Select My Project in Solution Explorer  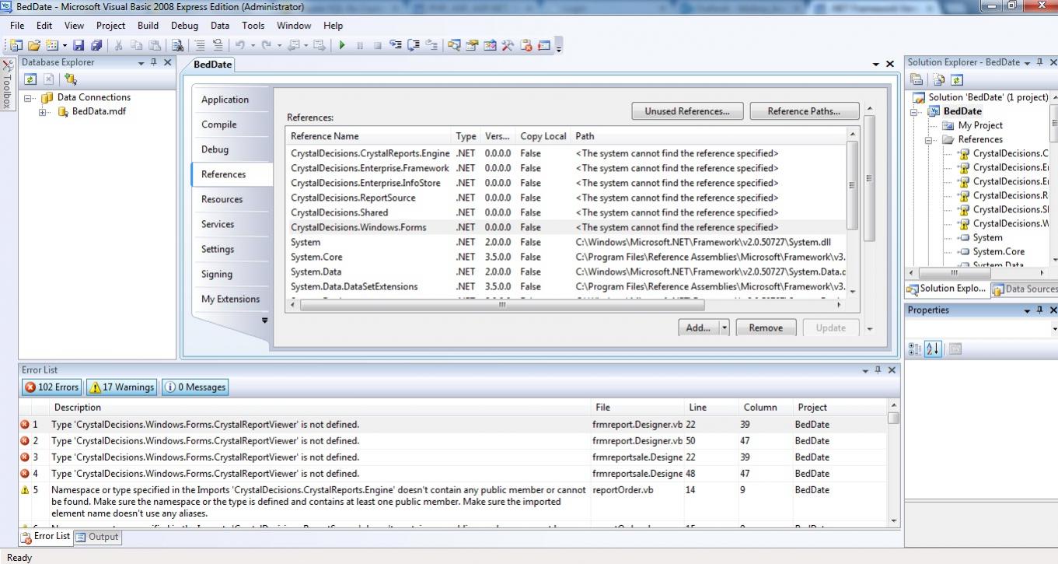point(979,125)
